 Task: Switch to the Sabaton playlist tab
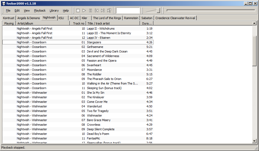tap(147, 18)
